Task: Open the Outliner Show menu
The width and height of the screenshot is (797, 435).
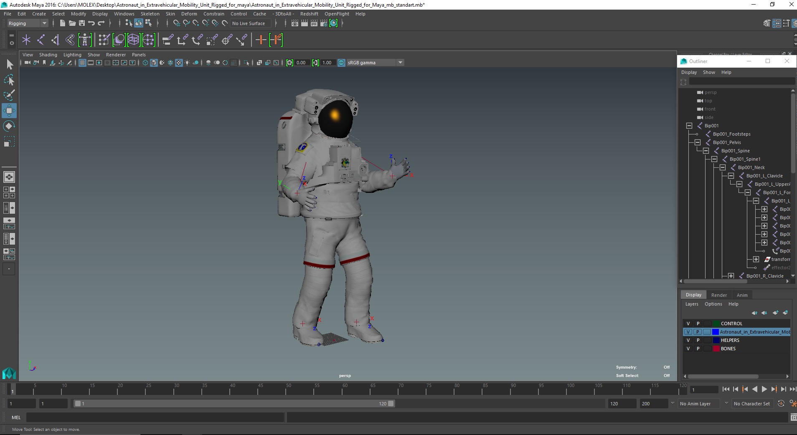Action: tap(709, 72)
